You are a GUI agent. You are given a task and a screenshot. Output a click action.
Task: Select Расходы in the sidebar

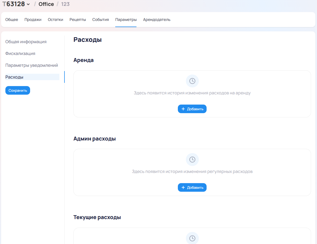tap(15, 77)
